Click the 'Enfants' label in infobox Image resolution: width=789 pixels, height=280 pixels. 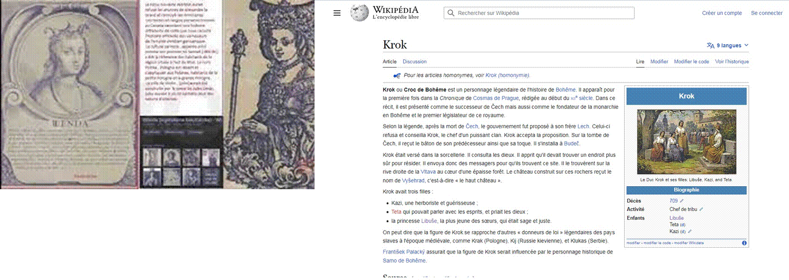tap(636, 218)
